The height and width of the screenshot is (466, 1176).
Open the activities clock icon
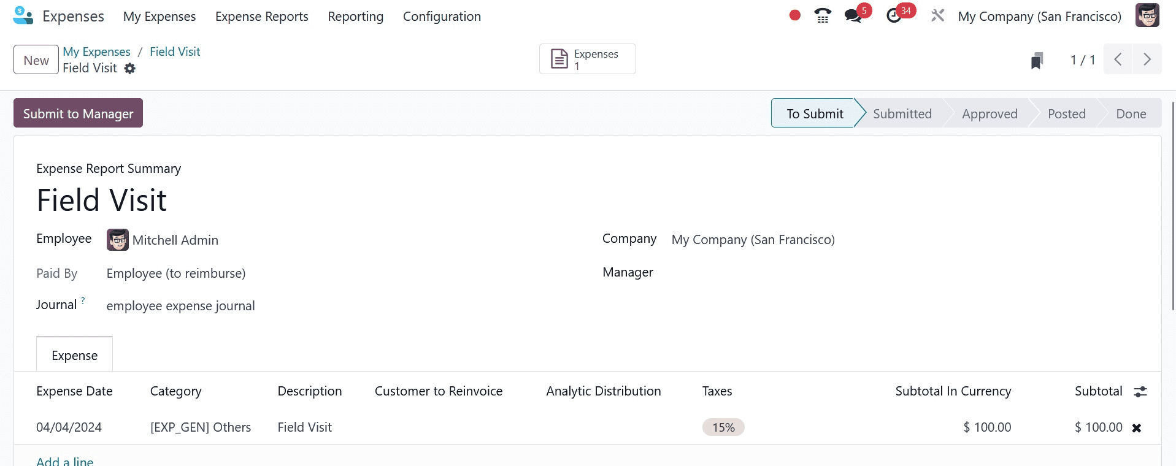894,16
